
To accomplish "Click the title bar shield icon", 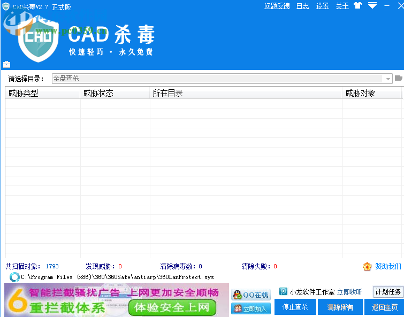I will coord(6,6).
